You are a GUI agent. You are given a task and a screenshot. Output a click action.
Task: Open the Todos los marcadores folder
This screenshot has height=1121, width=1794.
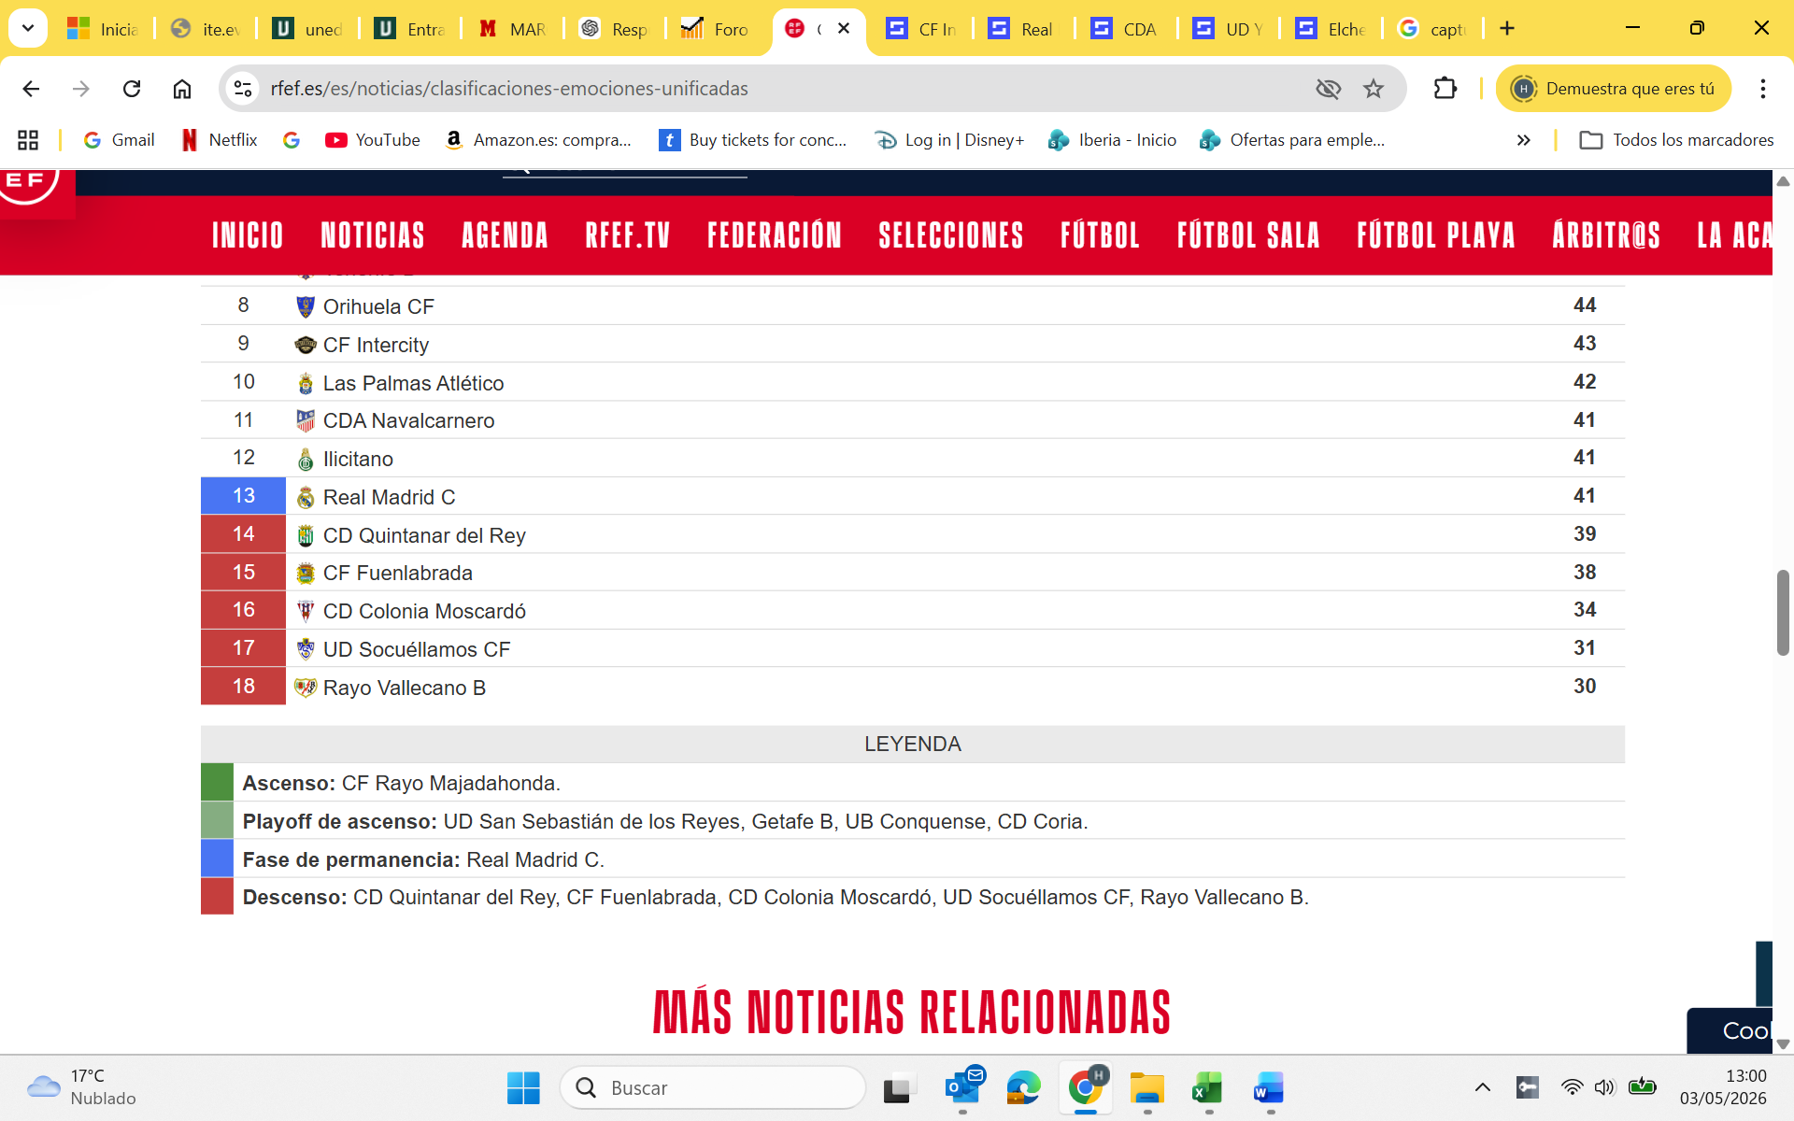1676,140
